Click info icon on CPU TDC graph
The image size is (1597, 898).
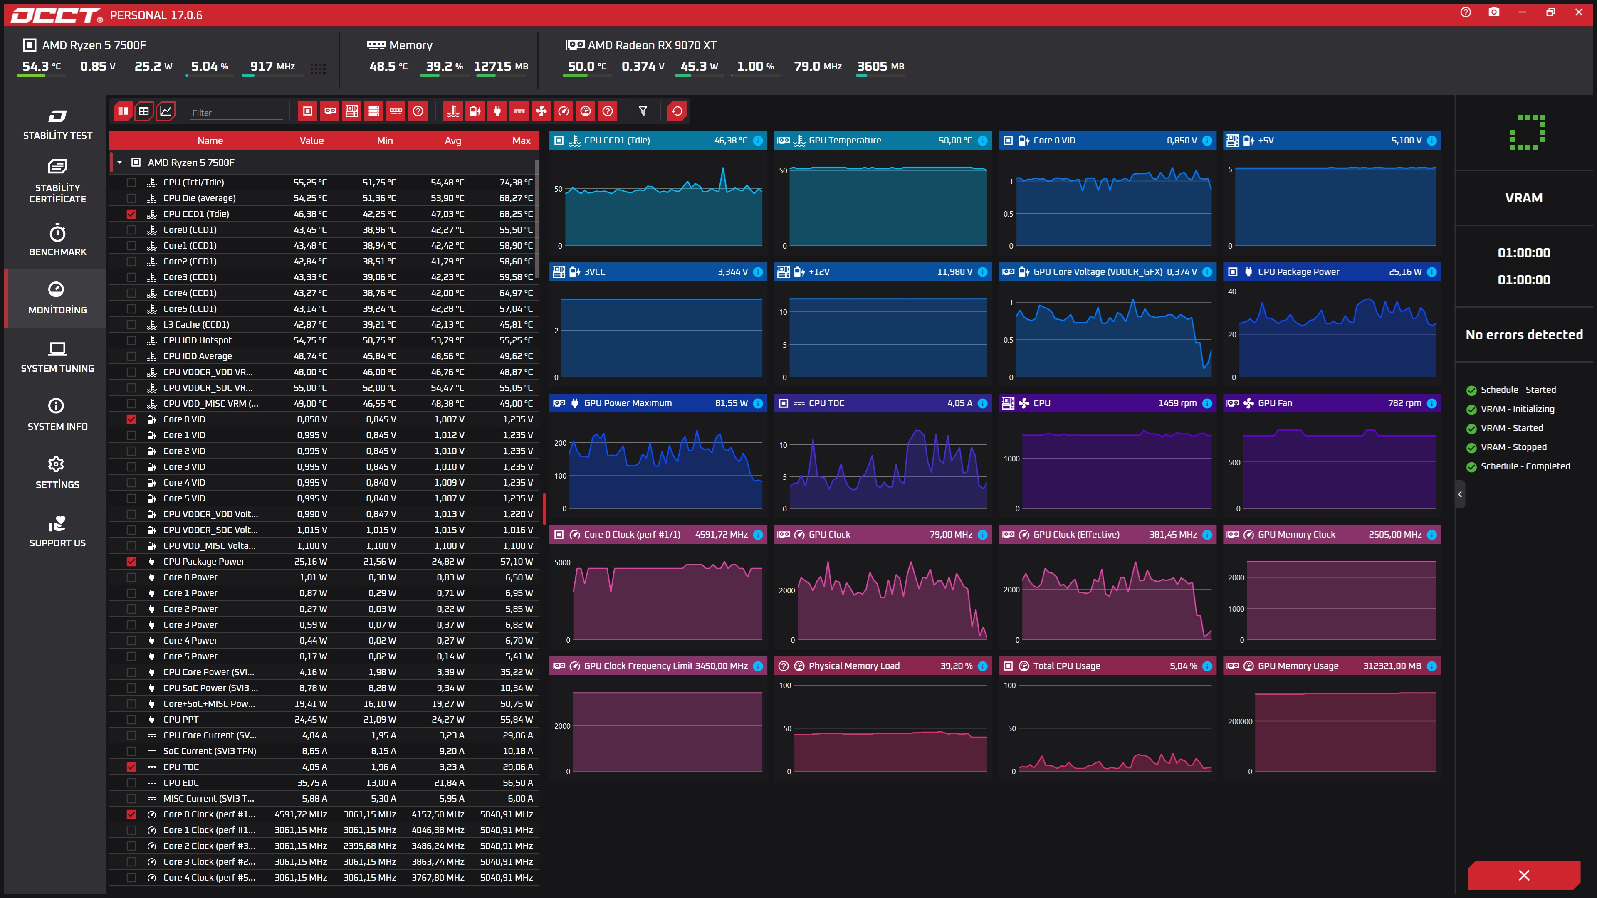point(983,403)
